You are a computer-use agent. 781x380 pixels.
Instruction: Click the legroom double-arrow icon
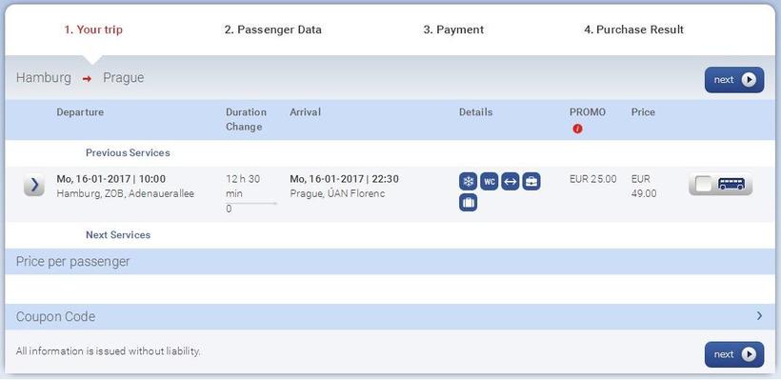pos(511,182)
